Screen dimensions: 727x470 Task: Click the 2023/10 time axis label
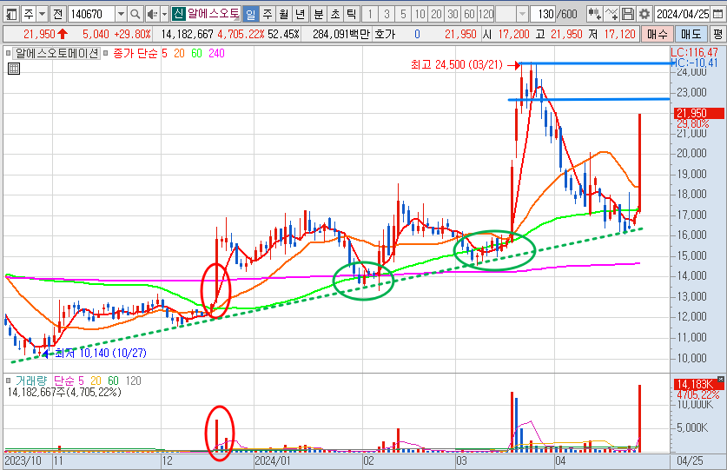23,460
